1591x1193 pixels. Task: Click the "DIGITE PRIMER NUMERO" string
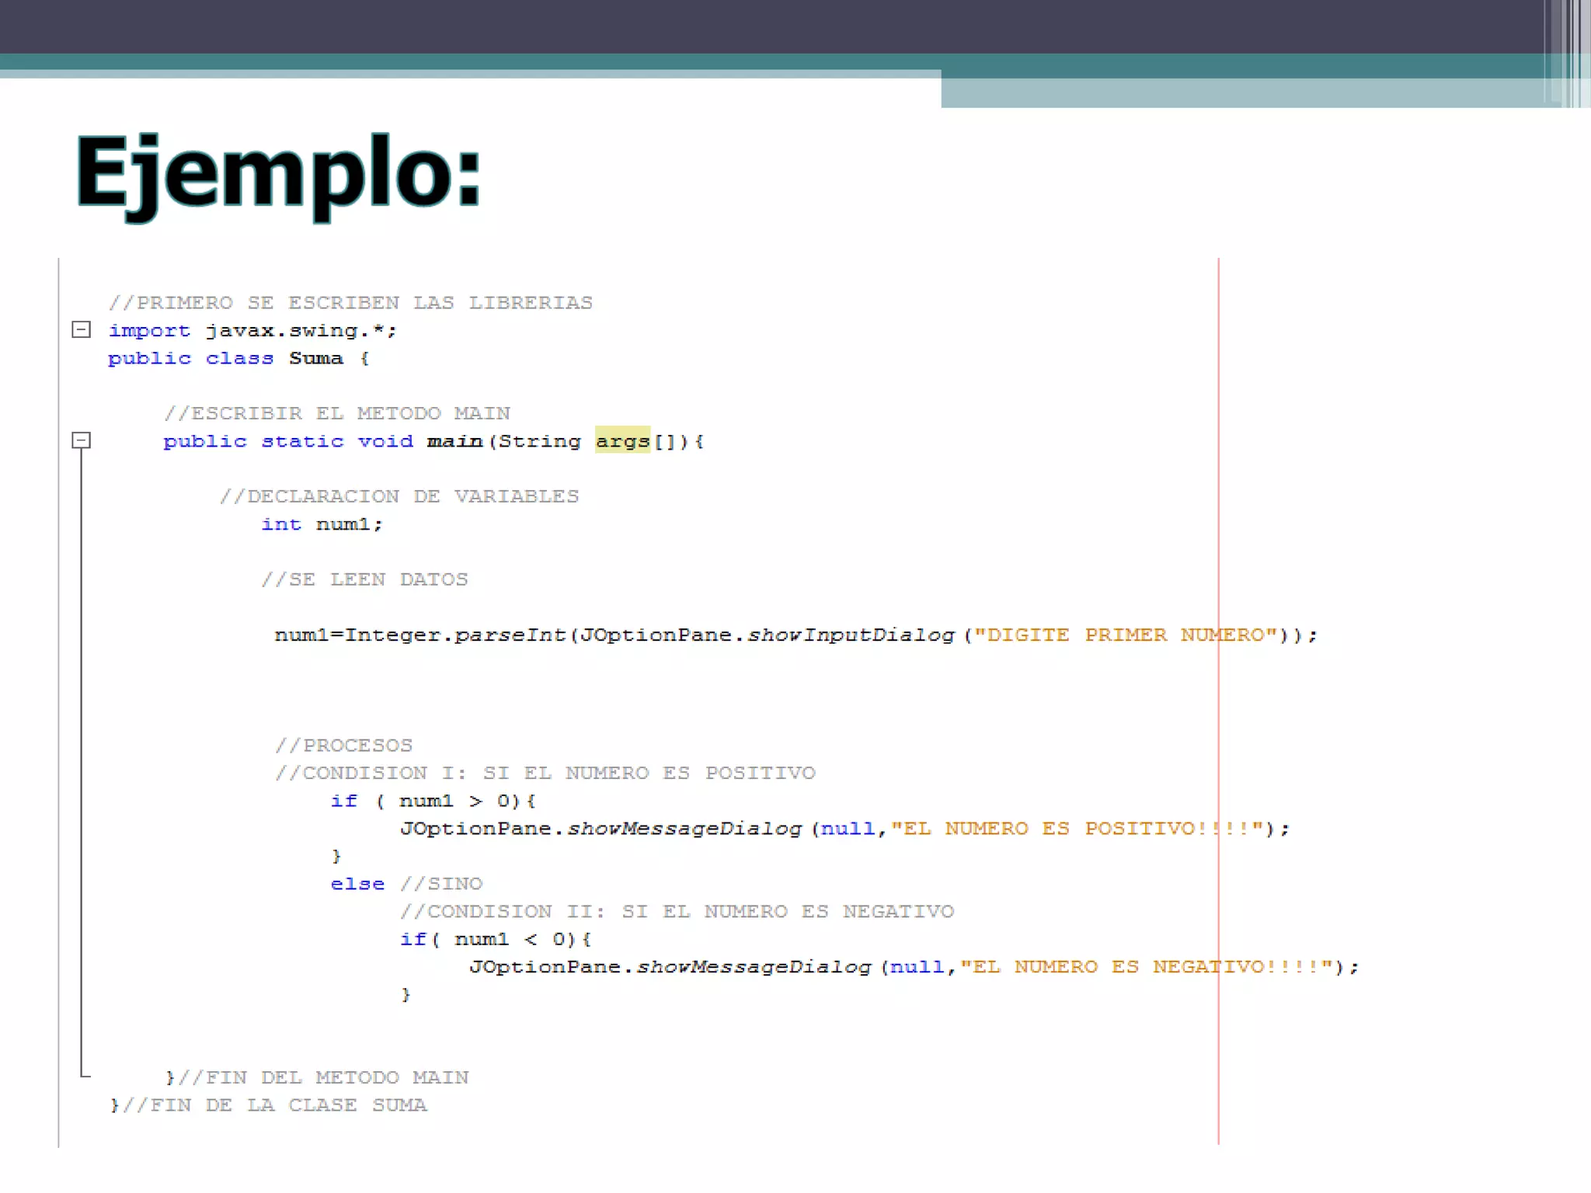coord(1126,635)
